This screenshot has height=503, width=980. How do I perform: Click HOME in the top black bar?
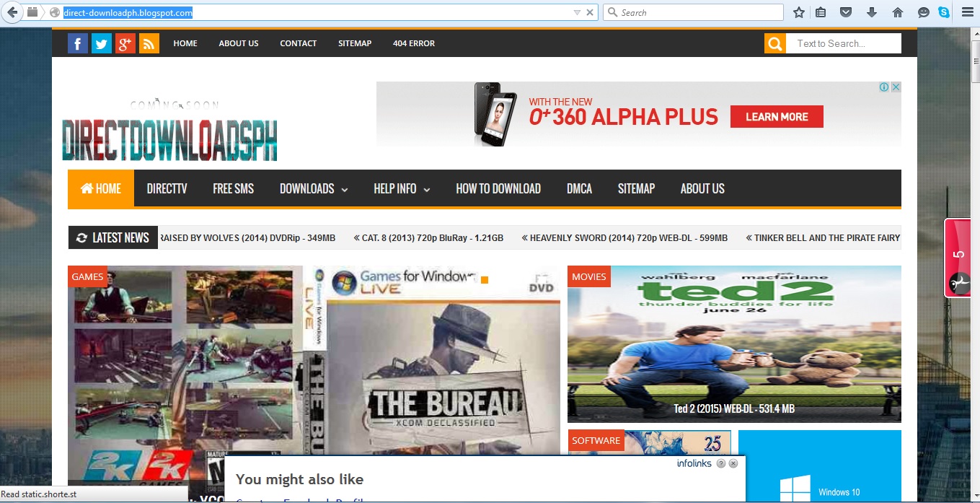185,43
